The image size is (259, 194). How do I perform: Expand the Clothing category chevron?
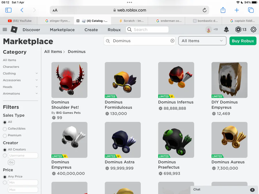pos(37,73)
